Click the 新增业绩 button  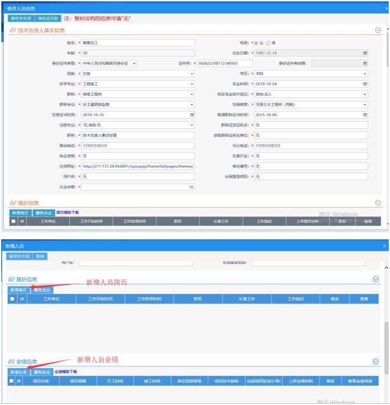18,371
